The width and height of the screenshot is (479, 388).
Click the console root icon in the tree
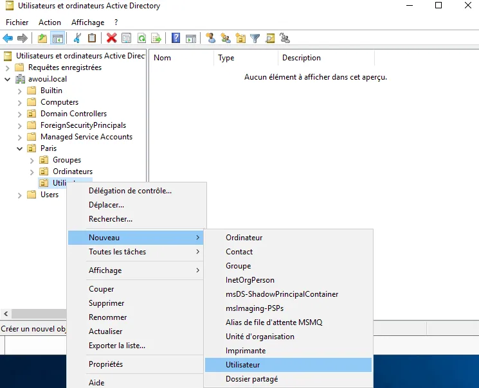click(x=8, y=56)
